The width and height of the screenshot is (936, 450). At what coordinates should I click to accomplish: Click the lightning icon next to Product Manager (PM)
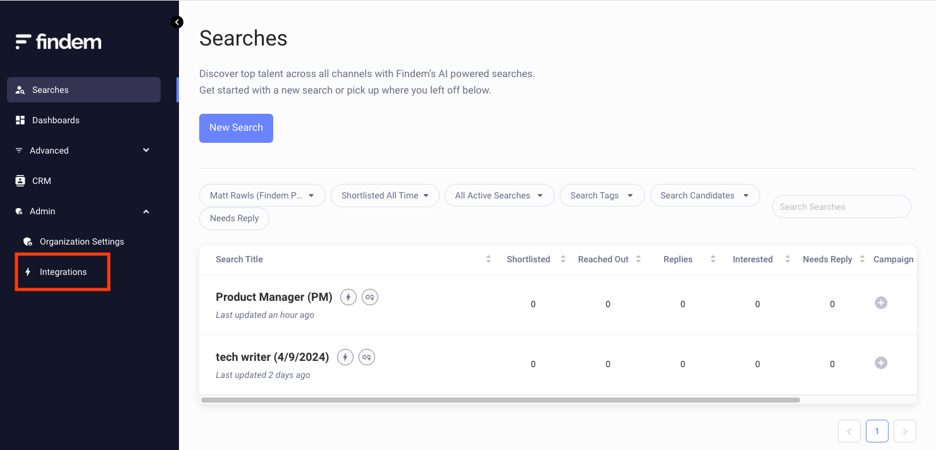[348, 296]
